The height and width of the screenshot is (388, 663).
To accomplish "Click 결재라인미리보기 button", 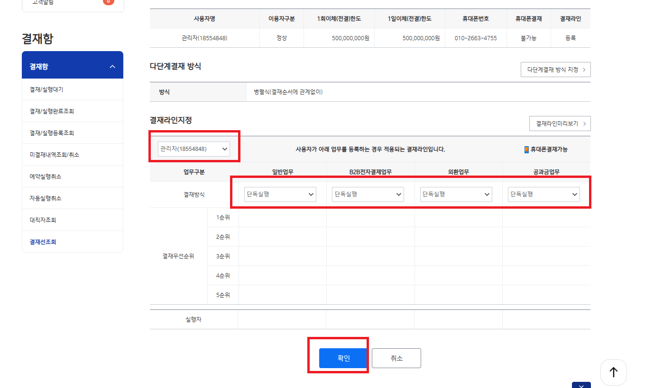I will point(560,123).
